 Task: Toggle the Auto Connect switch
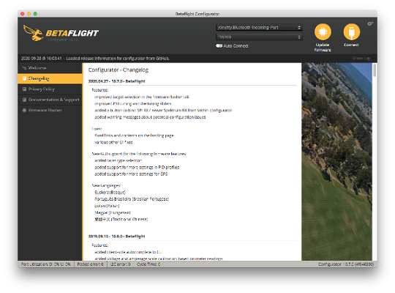[219, 45]
